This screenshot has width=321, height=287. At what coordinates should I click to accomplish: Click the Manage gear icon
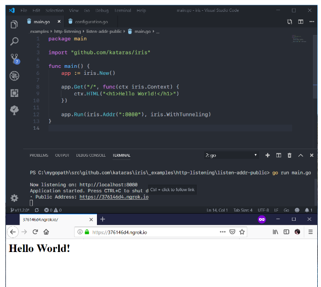15,198
